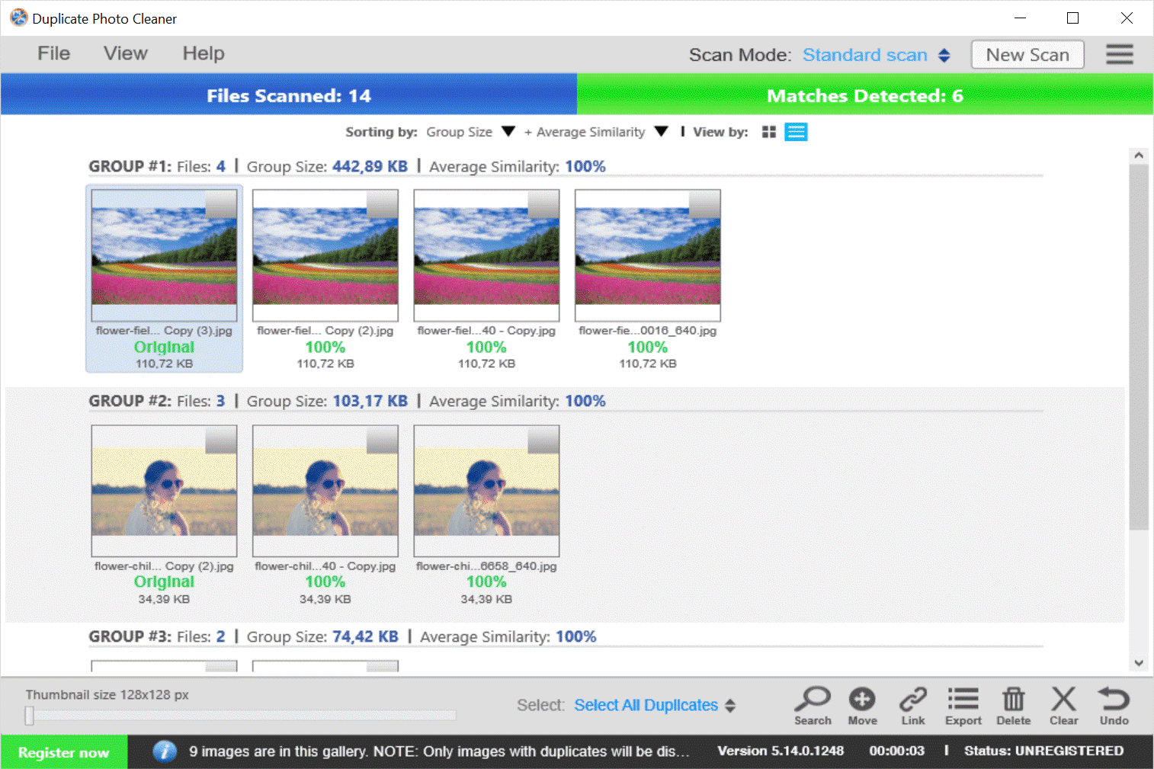Undo the last action
This screenshot has height=769, width=1154.
click(1113, 705)
